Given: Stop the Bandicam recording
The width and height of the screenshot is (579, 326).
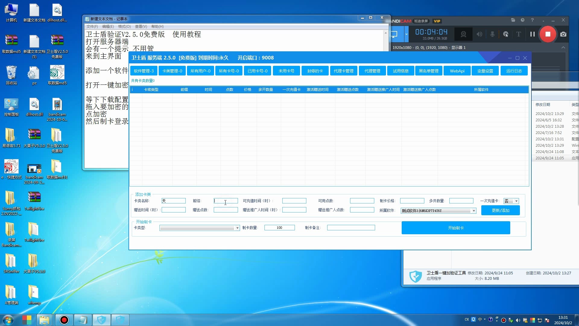Looking at the screenshot, I should (548, 34).
